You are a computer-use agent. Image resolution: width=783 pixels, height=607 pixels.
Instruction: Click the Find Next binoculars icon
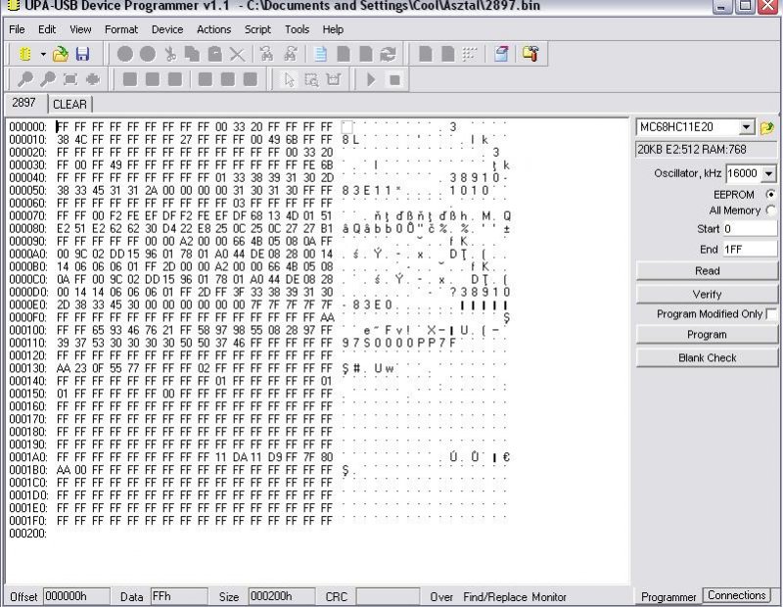290,54
